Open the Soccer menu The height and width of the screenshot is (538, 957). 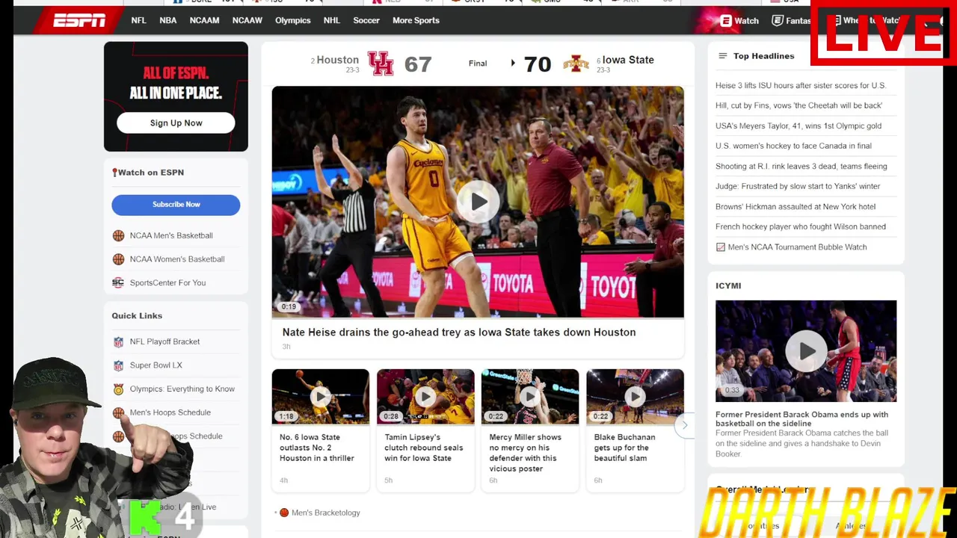[366, 20]
